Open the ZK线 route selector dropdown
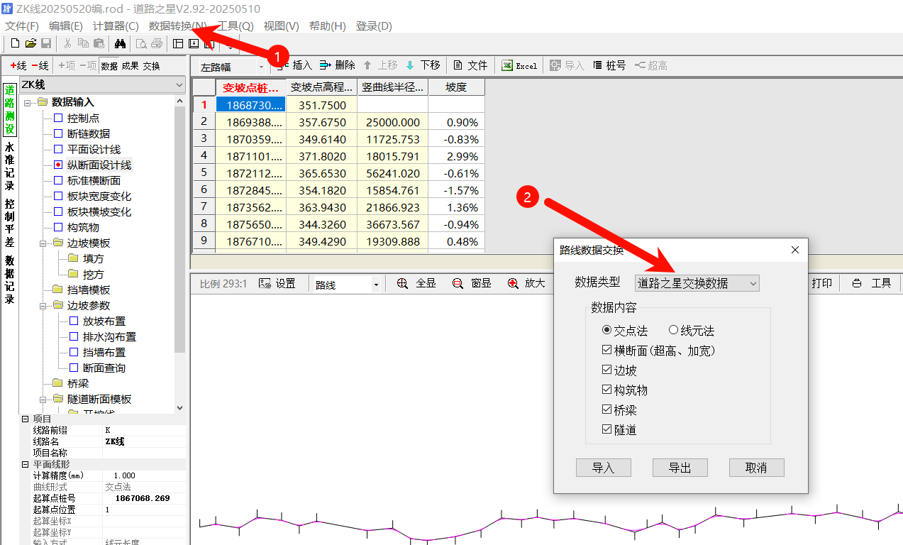This screenshot has height=545, width=903. coord(102,85)
